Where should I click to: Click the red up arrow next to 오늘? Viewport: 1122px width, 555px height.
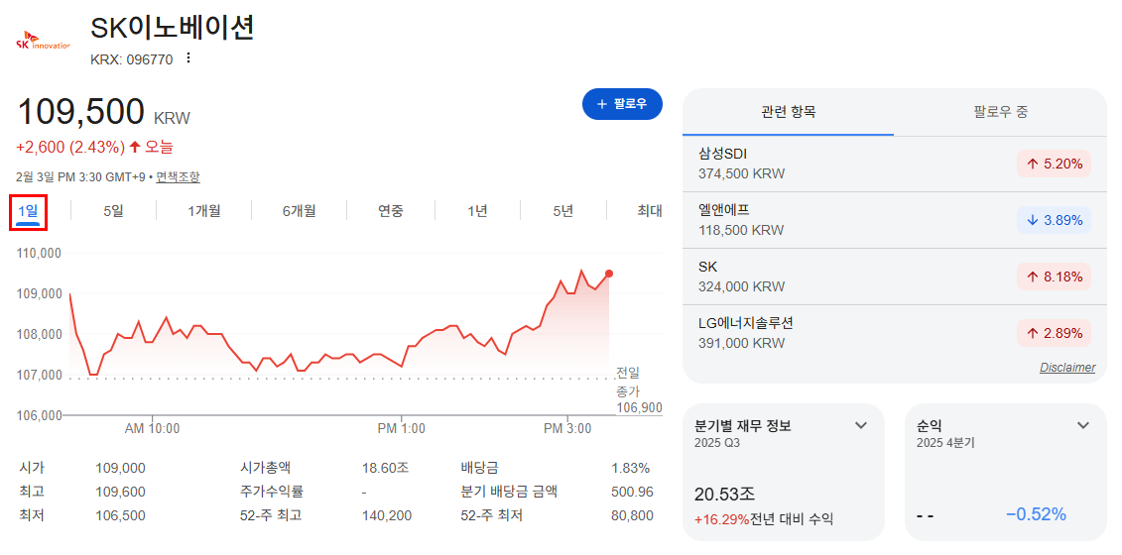pos(135,148)
